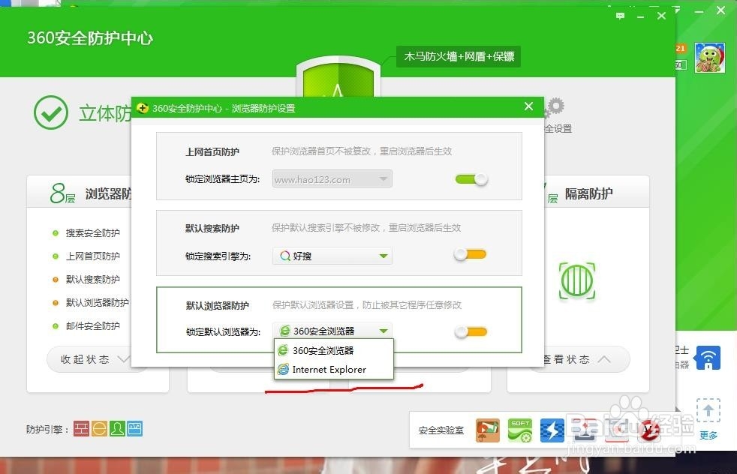The height and width of the screenshot is (474, 737).
Task: Open the 安全设置 gear icon
Action: (x=556, y=107)
